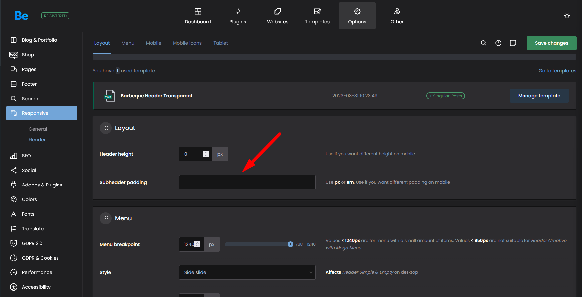Open the Websites section
Viewport: 582px width, 297px height.
[278, 16]
